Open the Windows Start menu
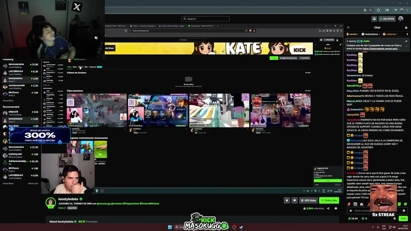The image size is (411, 231). 170,227
